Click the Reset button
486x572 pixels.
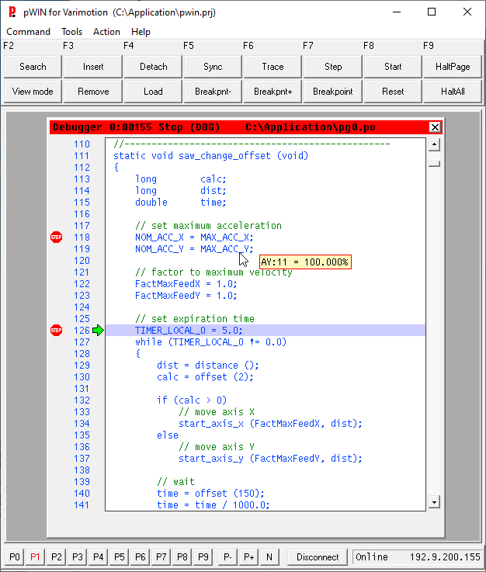pyautogui.click(x=393, y=92)
